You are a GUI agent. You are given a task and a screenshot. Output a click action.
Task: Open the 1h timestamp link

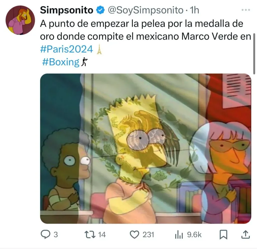194,10
